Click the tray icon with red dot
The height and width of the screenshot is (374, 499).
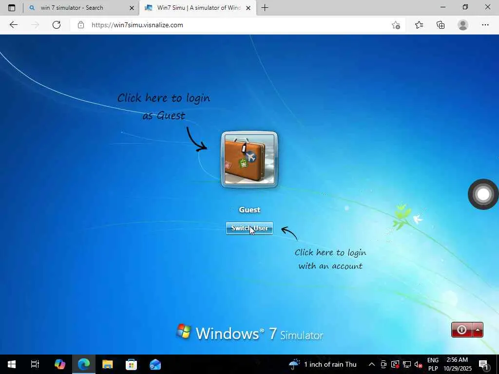(395, 364)
